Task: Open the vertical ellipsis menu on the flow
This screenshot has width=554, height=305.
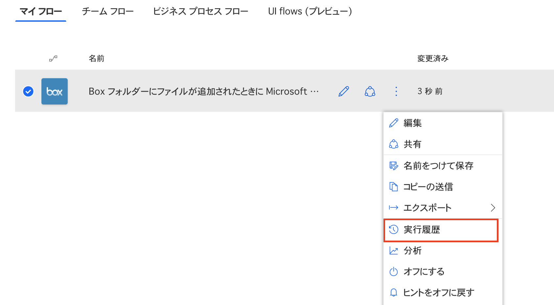Action: click(x=396, y=91)
